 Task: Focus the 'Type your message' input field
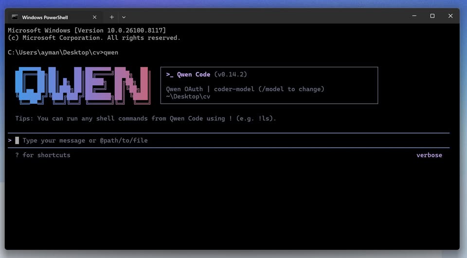point(229,141)
